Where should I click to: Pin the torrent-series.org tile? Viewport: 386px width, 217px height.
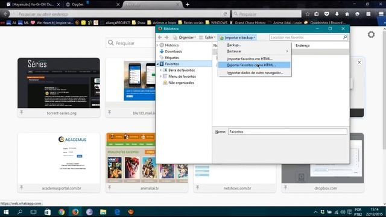coord(22,113)
